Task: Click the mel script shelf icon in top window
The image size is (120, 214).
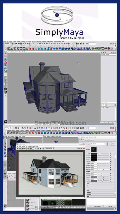Action: point(105,48)
